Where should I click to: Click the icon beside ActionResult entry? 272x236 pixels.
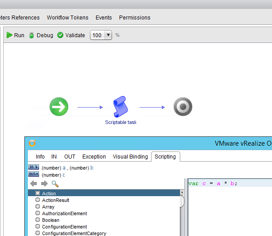(38, 200)
